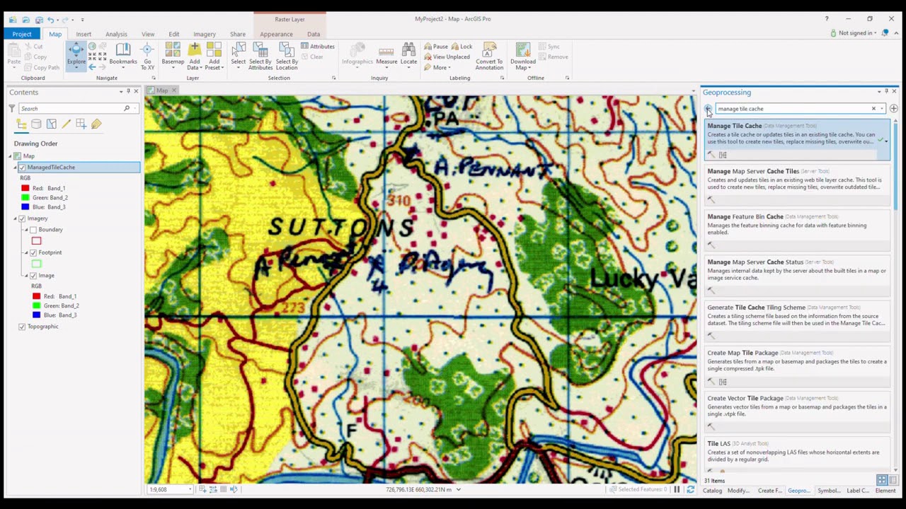Click the Footprint green outline symbol
This screenshot has width=906, height=509.
coord(36,264)
